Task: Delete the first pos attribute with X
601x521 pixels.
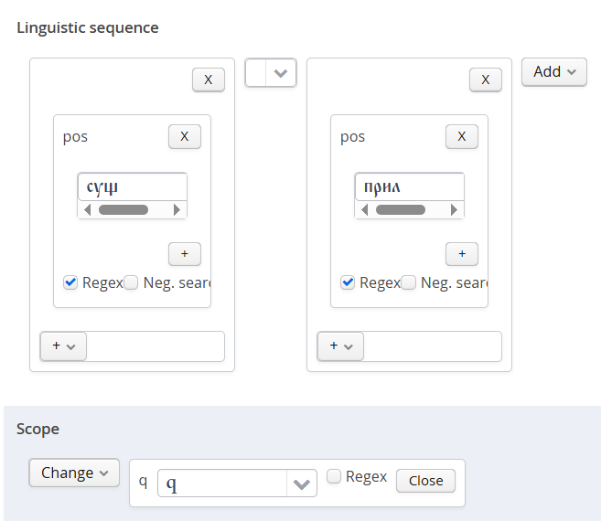Action: point(184,136)
